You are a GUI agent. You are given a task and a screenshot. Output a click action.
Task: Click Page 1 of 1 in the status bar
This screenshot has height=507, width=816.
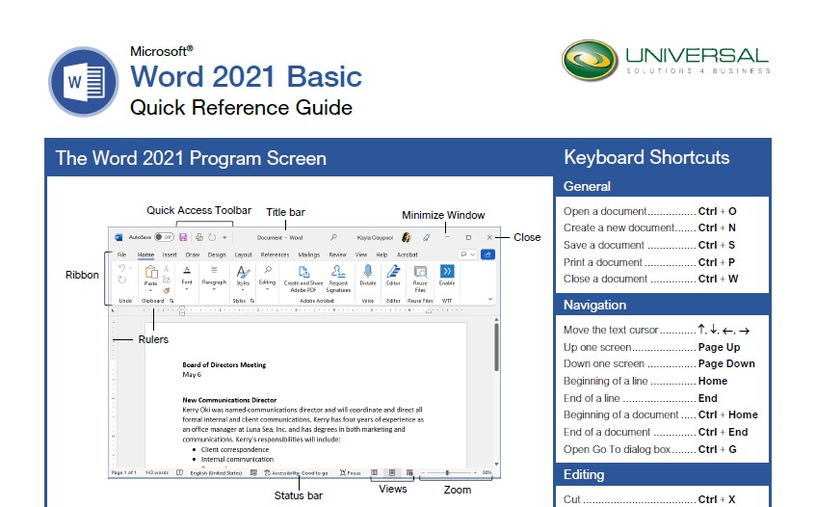tap(124, 472)
